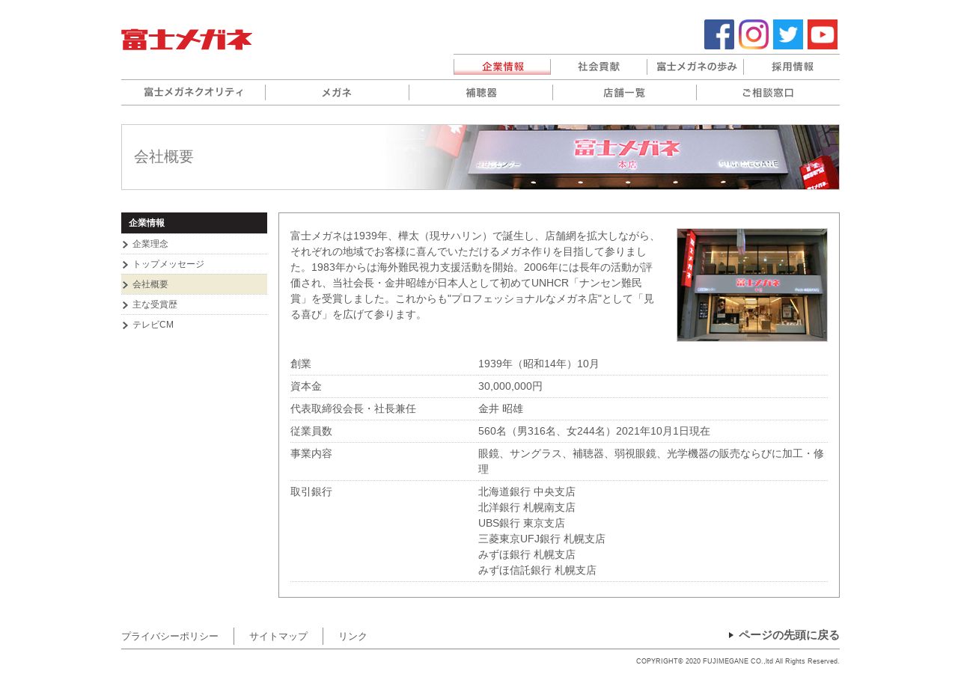
Task: Go to 企業理念 in the sidebar
Action: pyautogui.click(x=195, y=244)
